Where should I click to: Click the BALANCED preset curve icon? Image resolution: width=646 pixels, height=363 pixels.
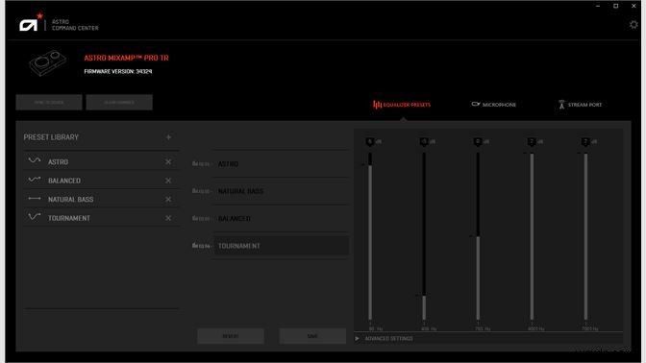35,180
